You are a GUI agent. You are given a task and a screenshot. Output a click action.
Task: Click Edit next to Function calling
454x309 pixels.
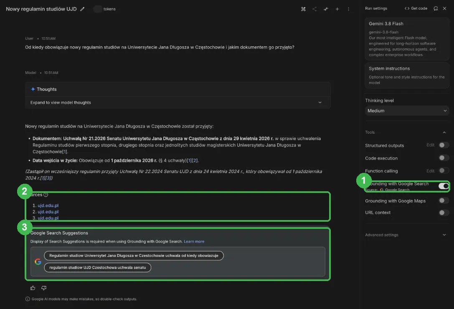click(430, 171)
